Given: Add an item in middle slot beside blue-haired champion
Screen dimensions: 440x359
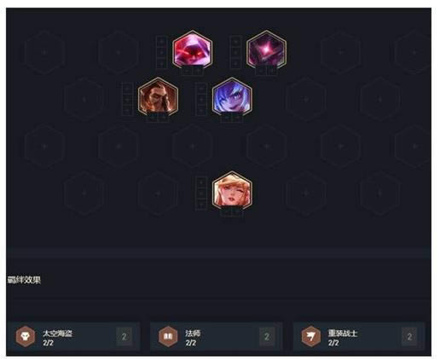Looking at the screenshot, I should pos(201,100).
